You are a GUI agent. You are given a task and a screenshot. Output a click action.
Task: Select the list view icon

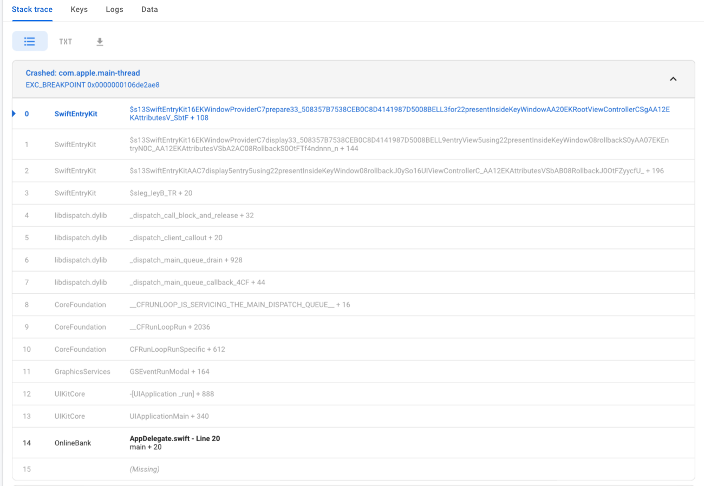[30, 41]
